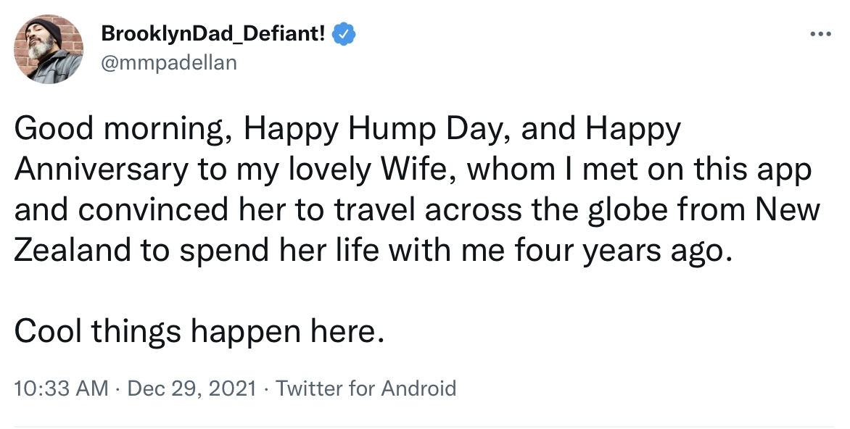Click the word "travel" in the tweet
Image resolution: width=850 pixels, height=429 pixels.
[x=374, y=210]
